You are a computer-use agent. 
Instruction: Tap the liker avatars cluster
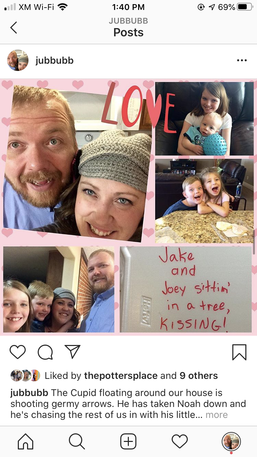(25, 376)
